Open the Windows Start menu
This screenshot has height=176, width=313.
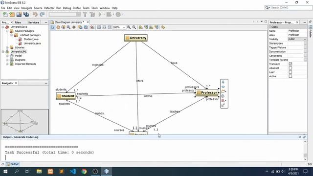(5, 172)
